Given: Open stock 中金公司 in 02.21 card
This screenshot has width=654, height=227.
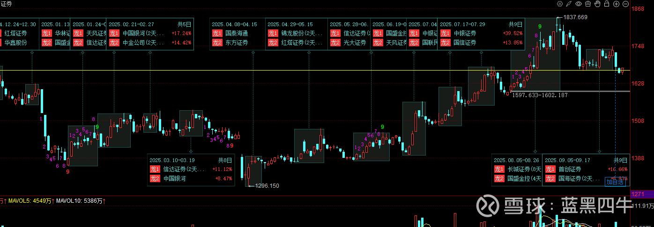Looking at the screenshot, I should [143, 43].
